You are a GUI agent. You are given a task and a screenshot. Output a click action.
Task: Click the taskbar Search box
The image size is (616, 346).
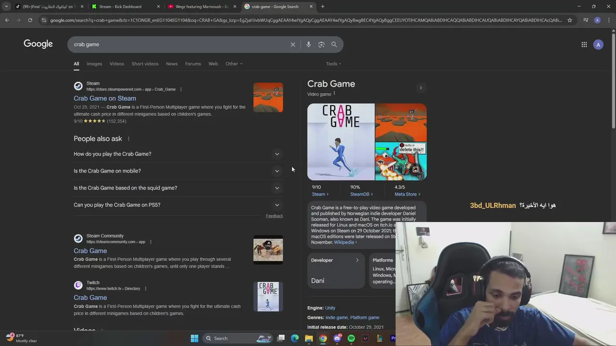pos(238,338)
